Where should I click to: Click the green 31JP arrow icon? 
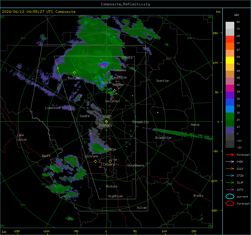click(x=230, y=182)
